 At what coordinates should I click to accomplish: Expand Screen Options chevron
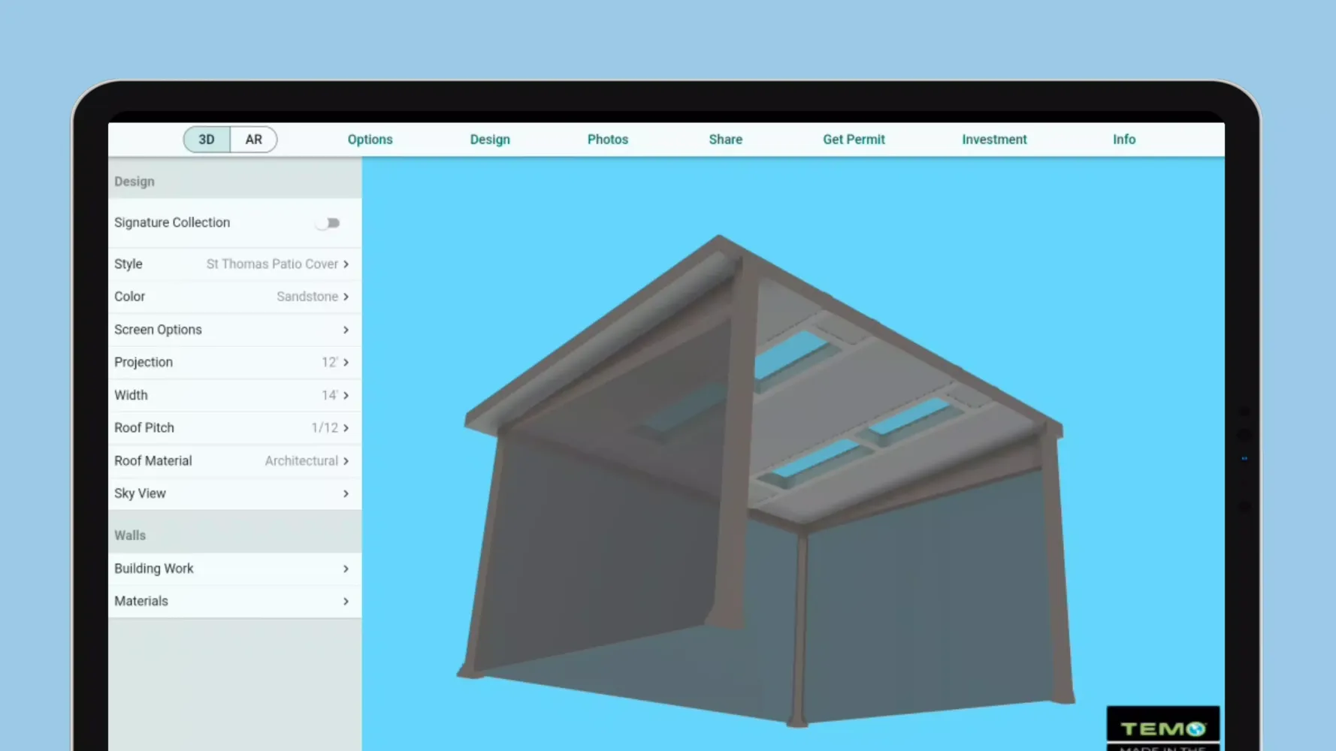tap(346, 330)
